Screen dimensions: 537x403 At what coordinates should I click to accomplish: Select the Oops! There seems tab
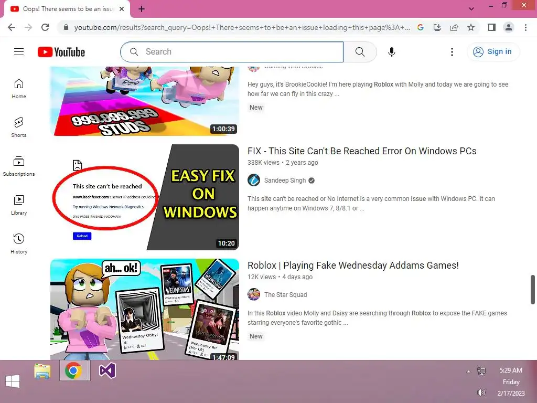(67, 9)
